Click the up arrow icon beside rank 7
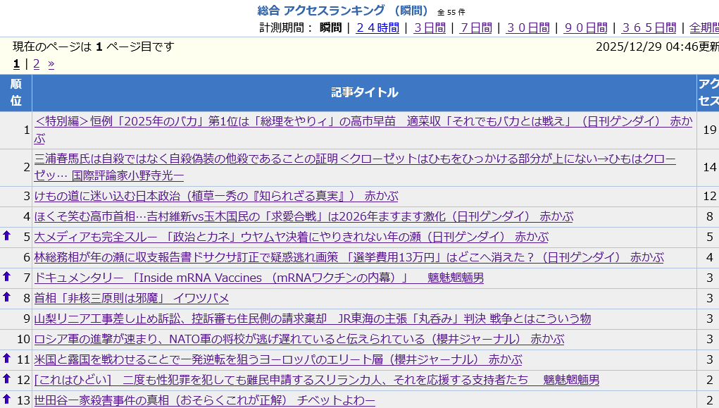Image resolution: width=719 pixels, height=408 pixels. (x=7, y=277)
